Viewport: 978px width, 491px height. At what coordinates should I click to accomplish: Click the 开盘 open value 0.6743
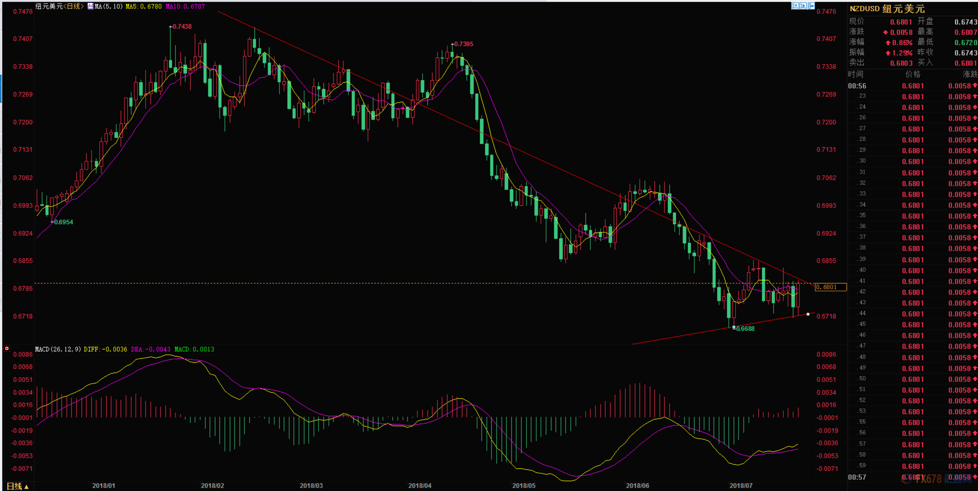pos(966,22)
